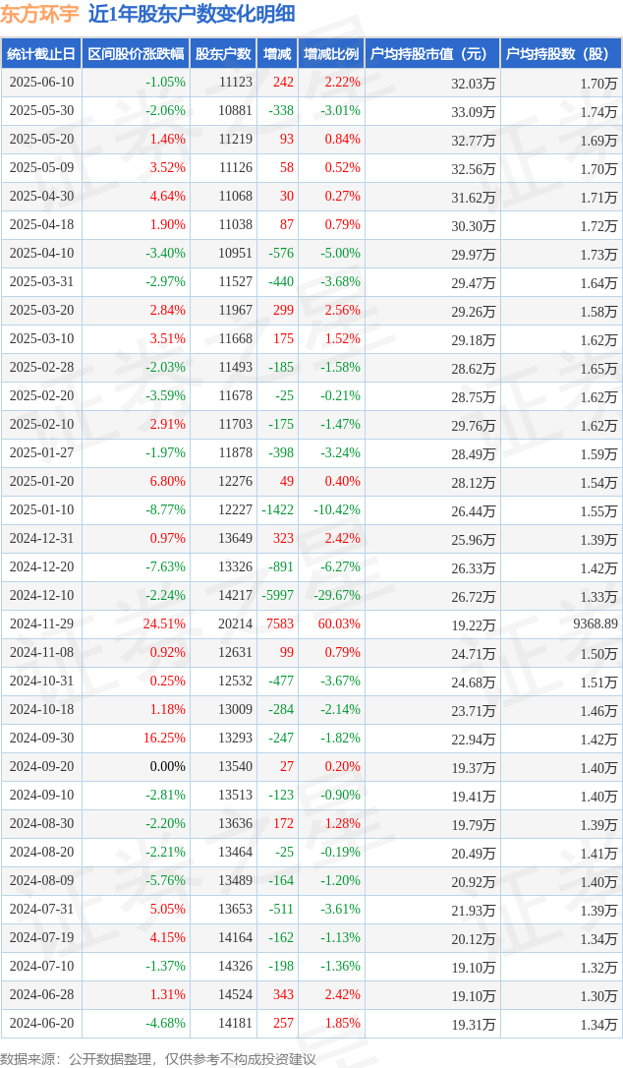Click the 20214 shareholder count cell

point(235,623)
